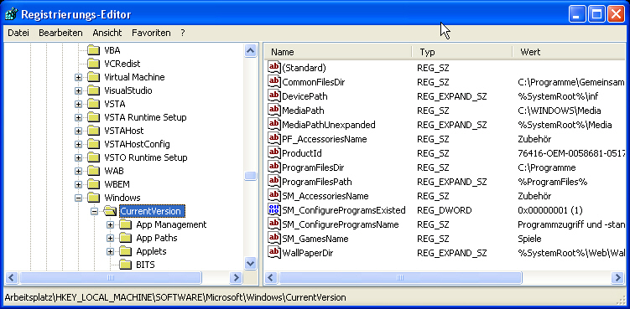Viewport: 630px width, 309px height.
Task: Click the VisualStudio folder icon
Action: coord(94,90)
